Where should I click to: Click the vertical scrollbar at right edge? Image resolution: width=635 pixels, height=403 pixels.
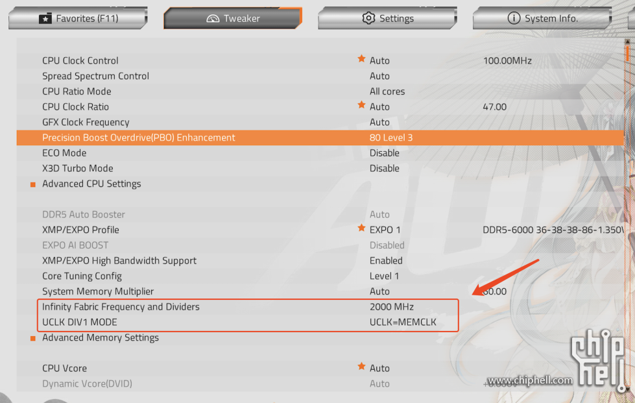pyautogui.click(x=627, y=215)
